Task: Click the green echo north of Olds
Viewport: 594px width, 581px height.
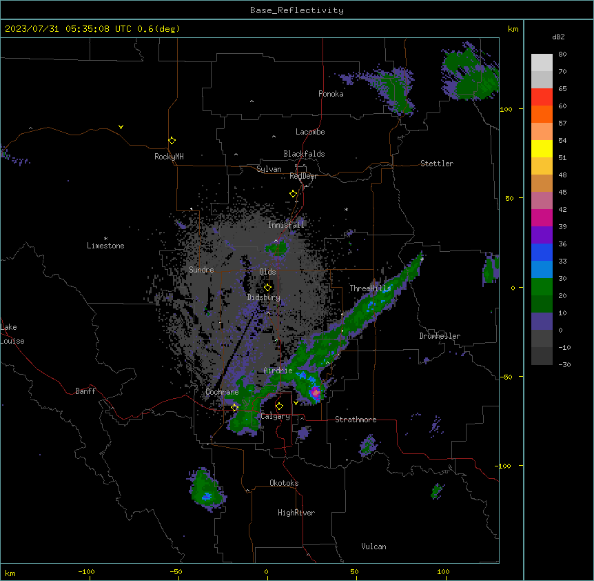Action: pos(277,248)
